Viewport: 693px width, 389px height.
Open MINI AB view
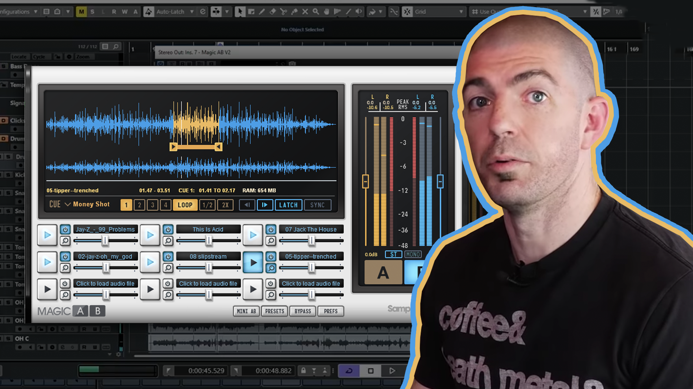(246, 311)
